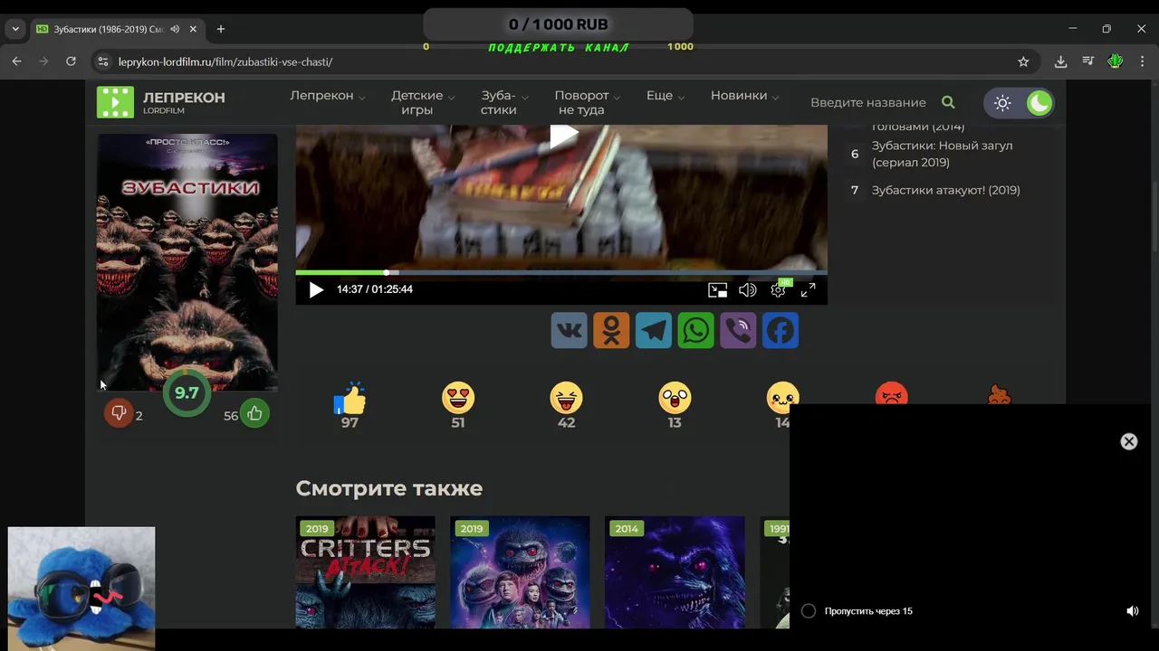This screenshot has height=651, width=1159.
Task: Click Пропустить через 15 skip text
Action: click(868, 611)
